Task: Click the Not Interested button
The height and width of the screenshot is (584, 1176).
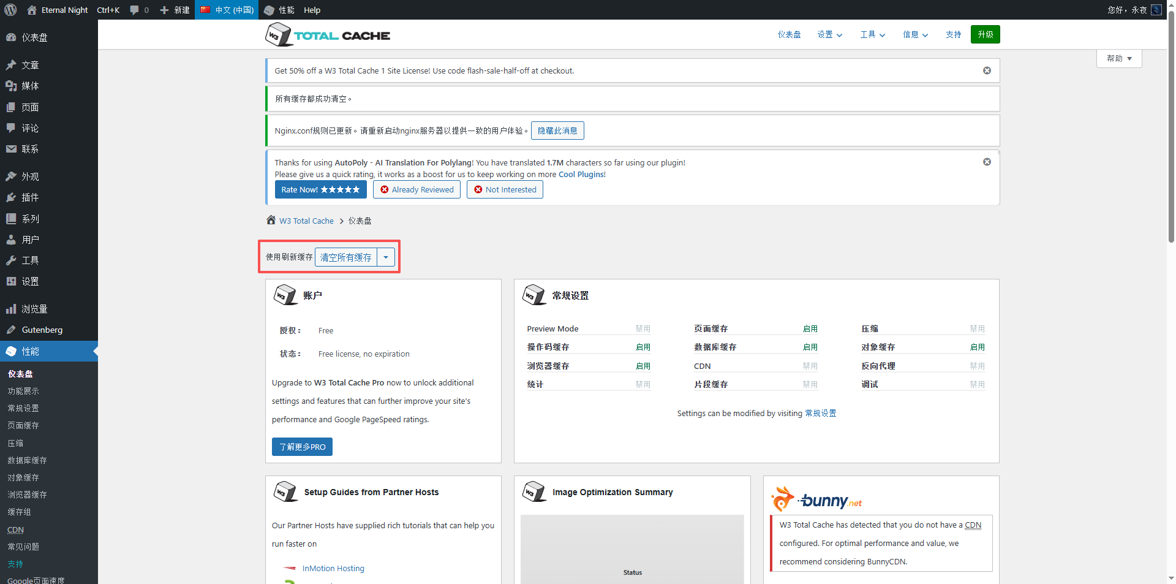Action: pos(505,189)
